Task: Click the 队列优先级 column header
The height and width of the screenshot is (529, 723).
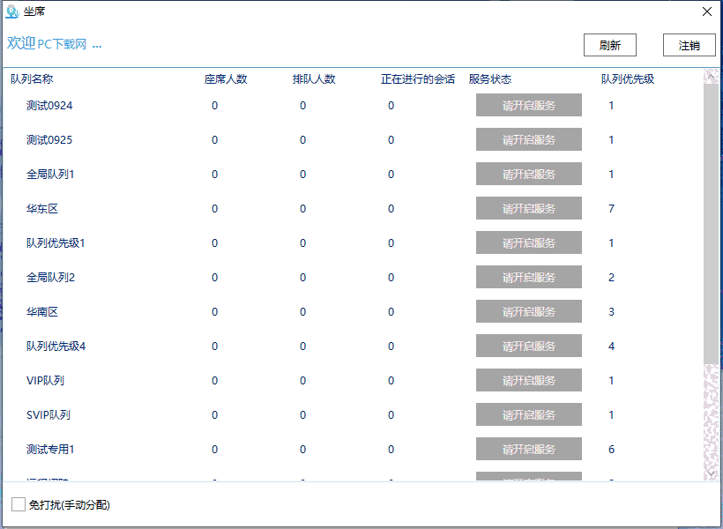Action: pos(628,78)
